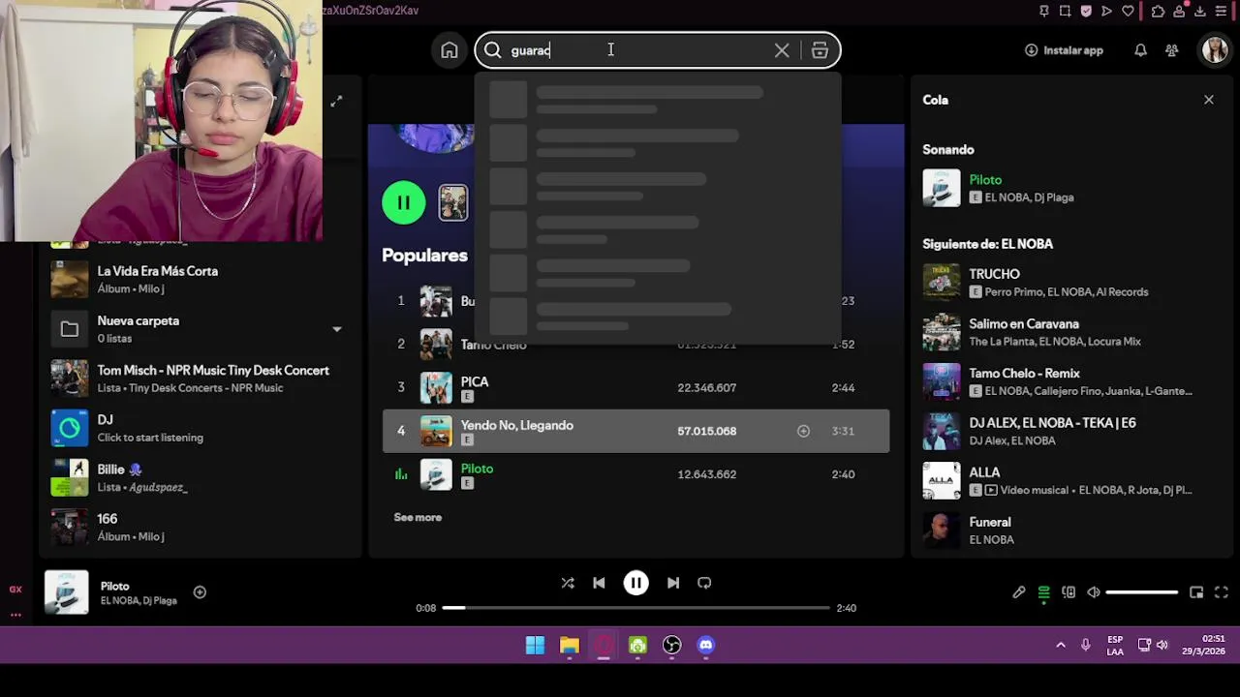Open the Browse icon in search bar
The width and height of the screenshot is (1240, 697).
pos(820,50)
